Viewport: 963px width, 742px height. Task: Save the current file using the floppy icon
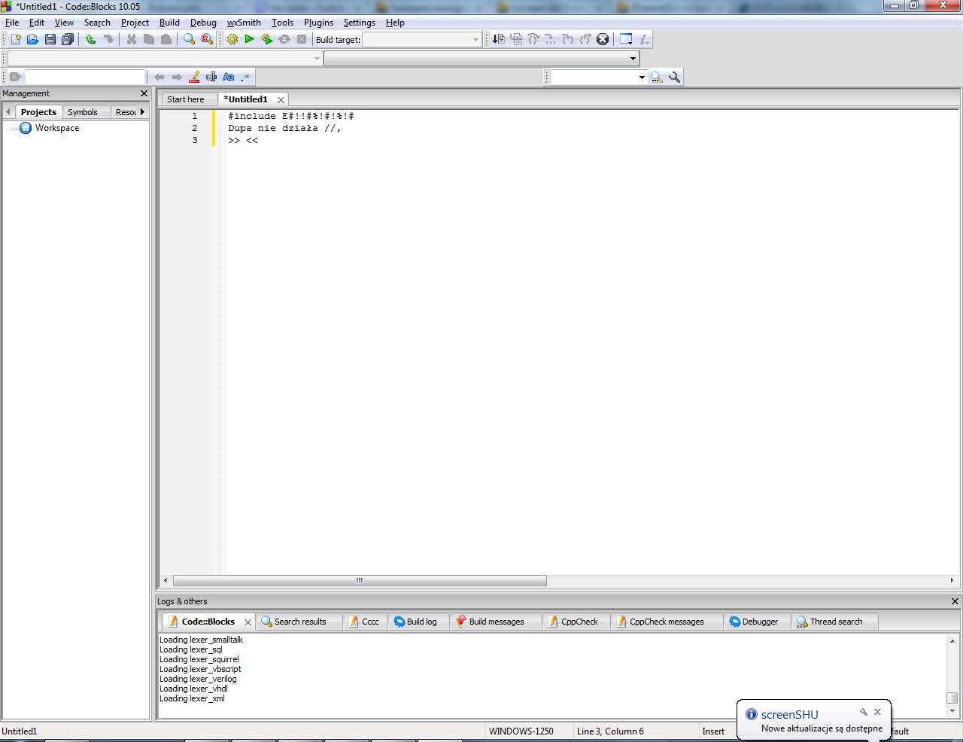click(x=50, y=39)
